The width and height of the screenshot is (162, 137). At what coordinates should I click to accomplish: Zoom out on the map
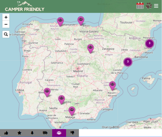[x=6, y=24]
